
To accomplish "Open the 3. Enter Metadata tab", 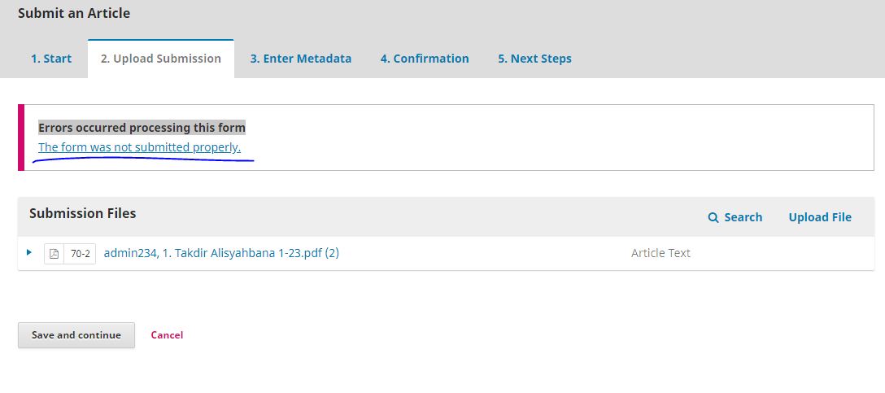I will (301, 59).
